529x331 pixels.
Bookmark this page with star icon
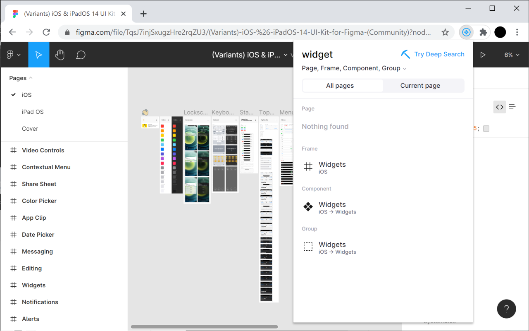click(x=445, y=32)
